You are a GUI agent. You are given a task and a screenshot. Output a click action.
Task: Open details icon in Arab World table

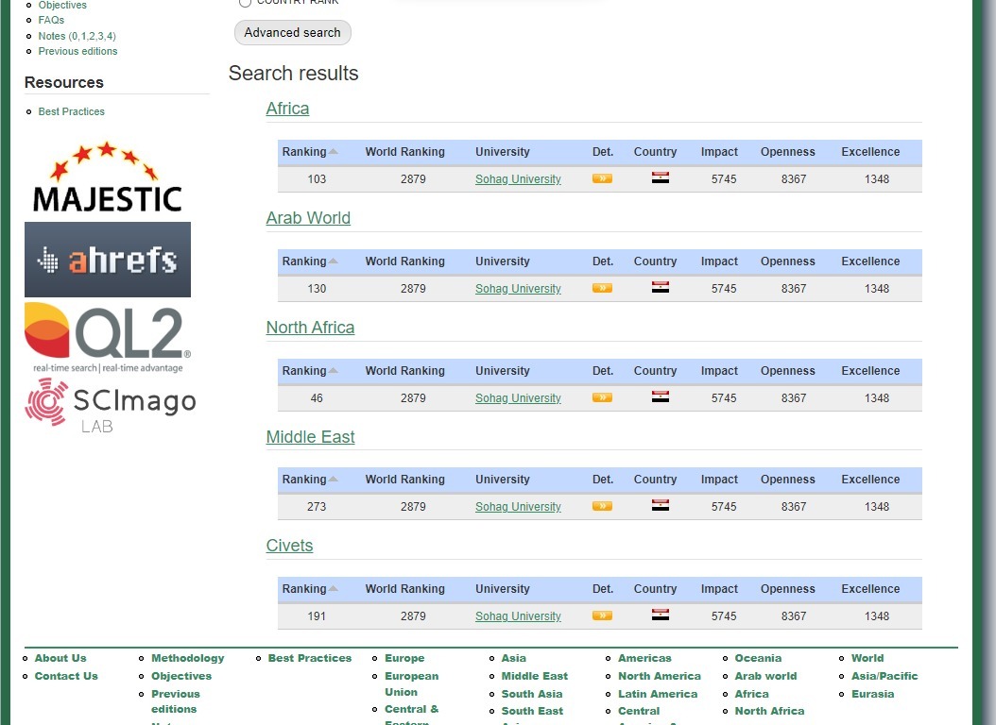602,288
